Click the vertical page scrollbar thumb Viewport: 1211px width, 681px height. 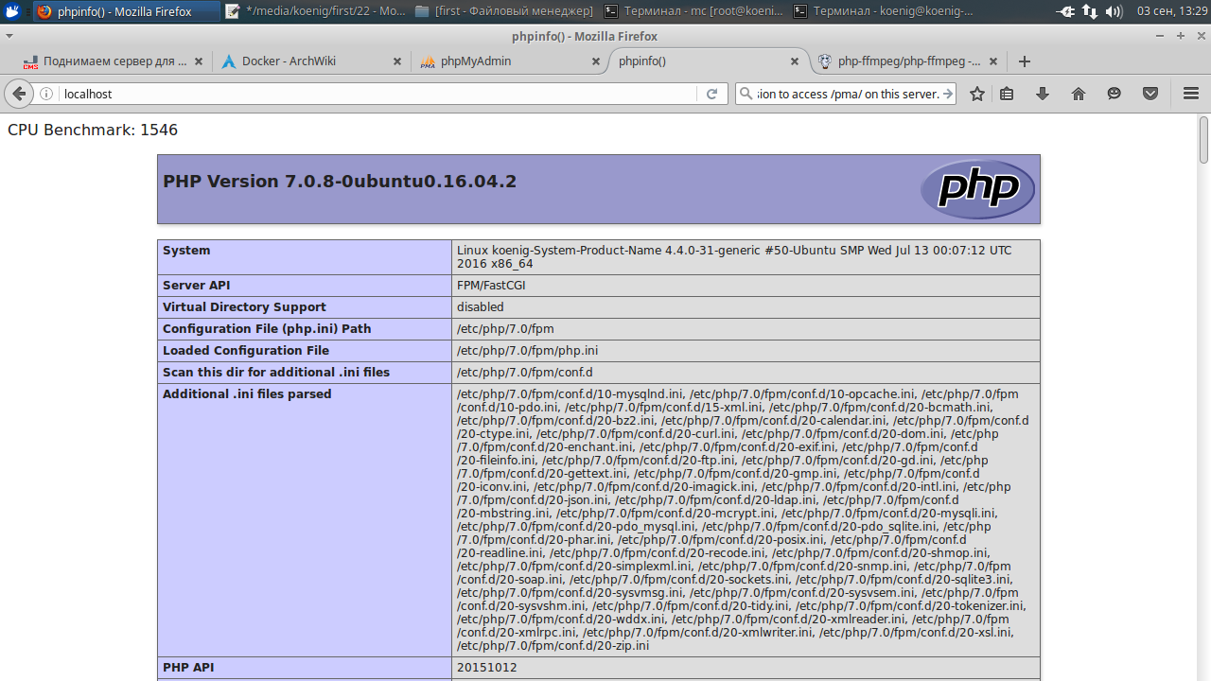click(x=1204, y=140)
